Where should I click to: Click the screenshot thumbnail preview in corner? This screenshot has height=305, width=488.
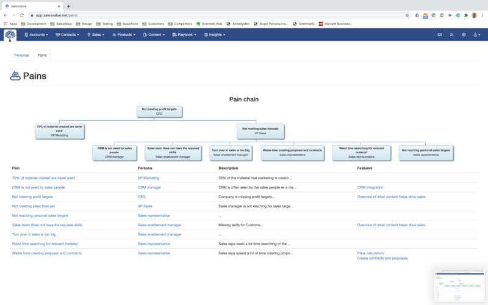click(458, 285)
